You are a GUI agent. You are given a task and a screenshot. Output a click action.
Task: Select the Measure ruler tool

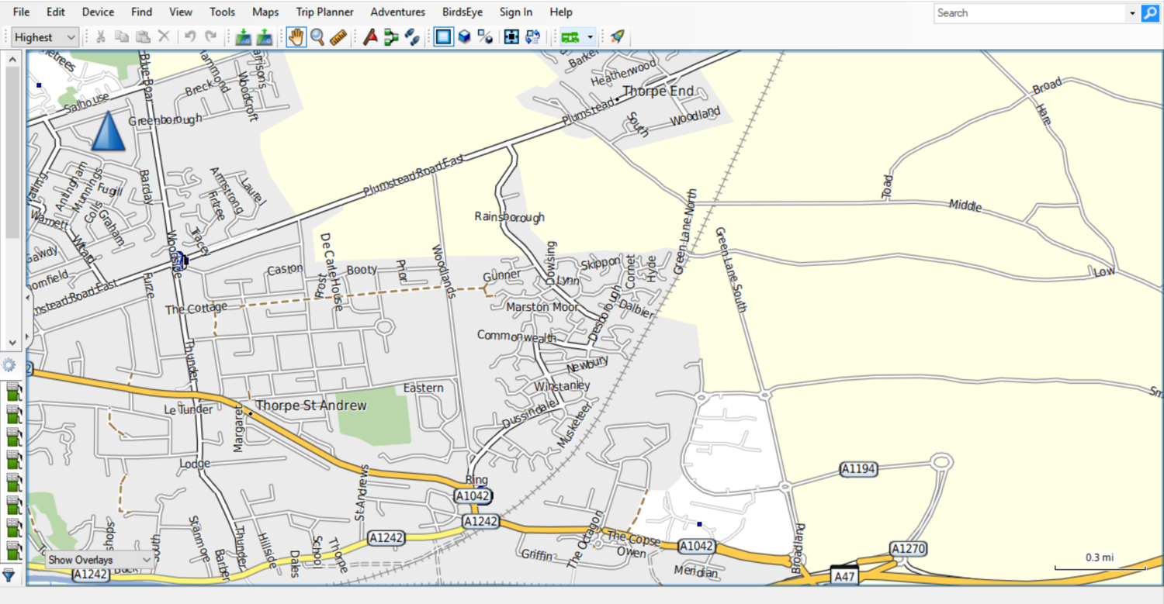[x=338, y=36]
